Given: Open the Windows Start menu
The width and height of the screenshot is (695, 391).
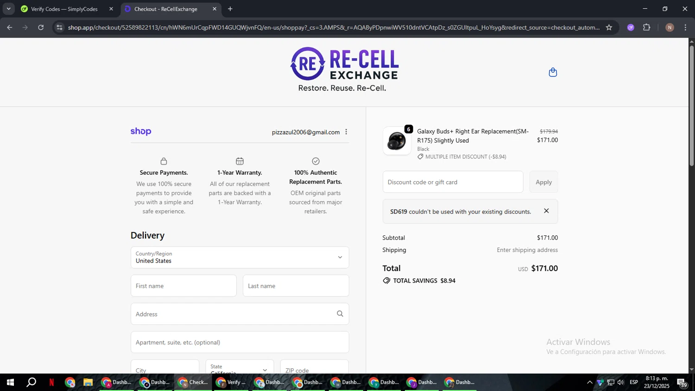Looking at the screenshot, I should (x=10, y=382).
